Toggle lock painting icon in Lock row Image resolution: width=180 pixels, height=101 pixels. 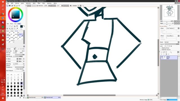[167, 46]
